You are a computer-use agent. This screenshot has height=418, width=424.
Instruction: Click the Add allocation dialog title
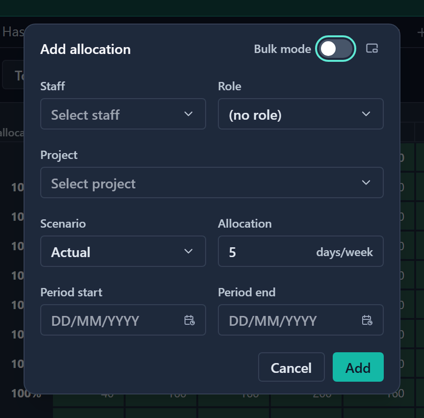[85, 49]
